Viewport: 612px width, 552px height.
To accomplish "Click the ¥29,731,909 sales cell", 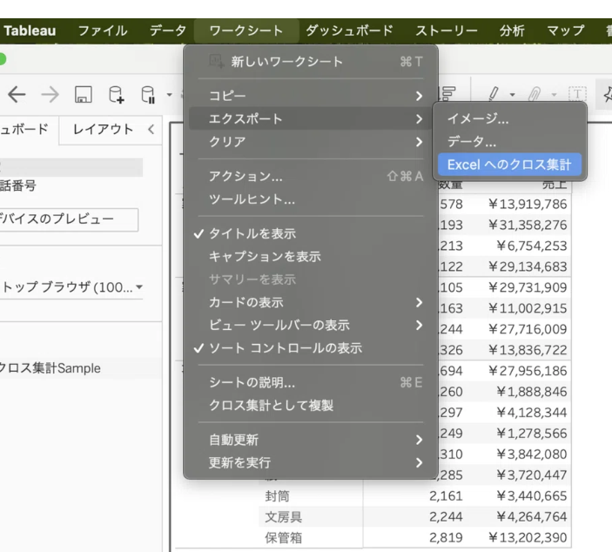I will (528, 287).
